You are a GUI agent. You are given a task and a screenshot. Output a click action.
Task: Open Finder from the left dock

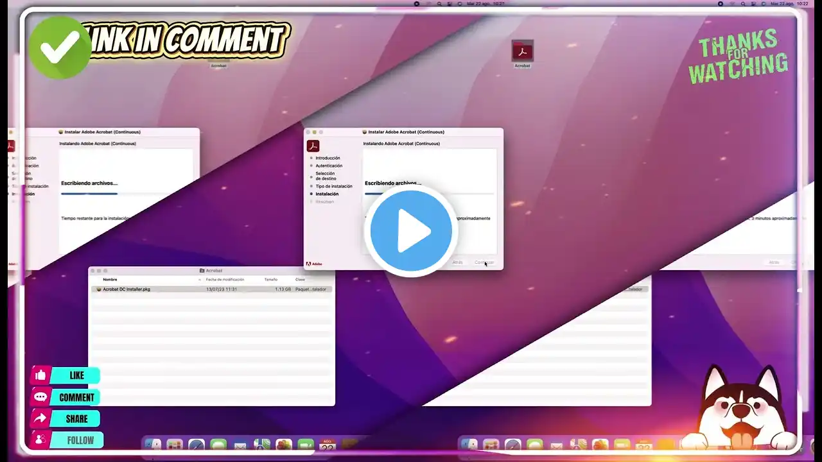[x=153, y=445]
